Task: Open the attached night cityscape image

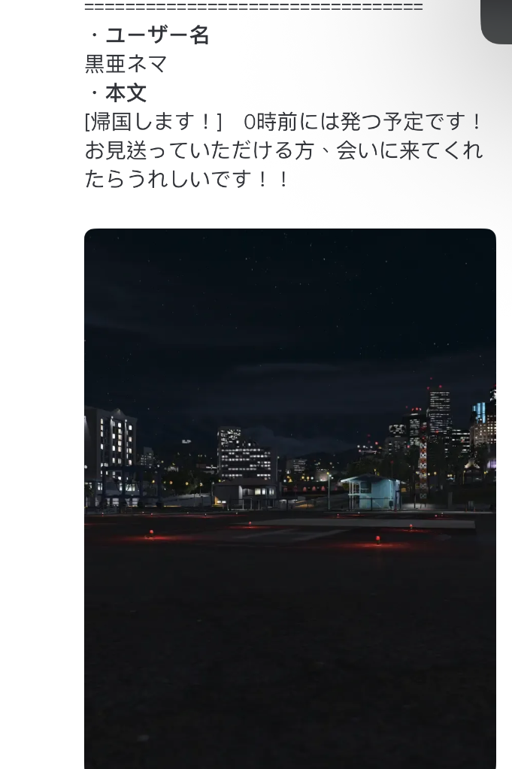Action: coord(290,498)
